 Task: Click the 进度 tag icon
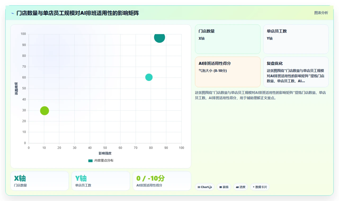tap(237, 187)
